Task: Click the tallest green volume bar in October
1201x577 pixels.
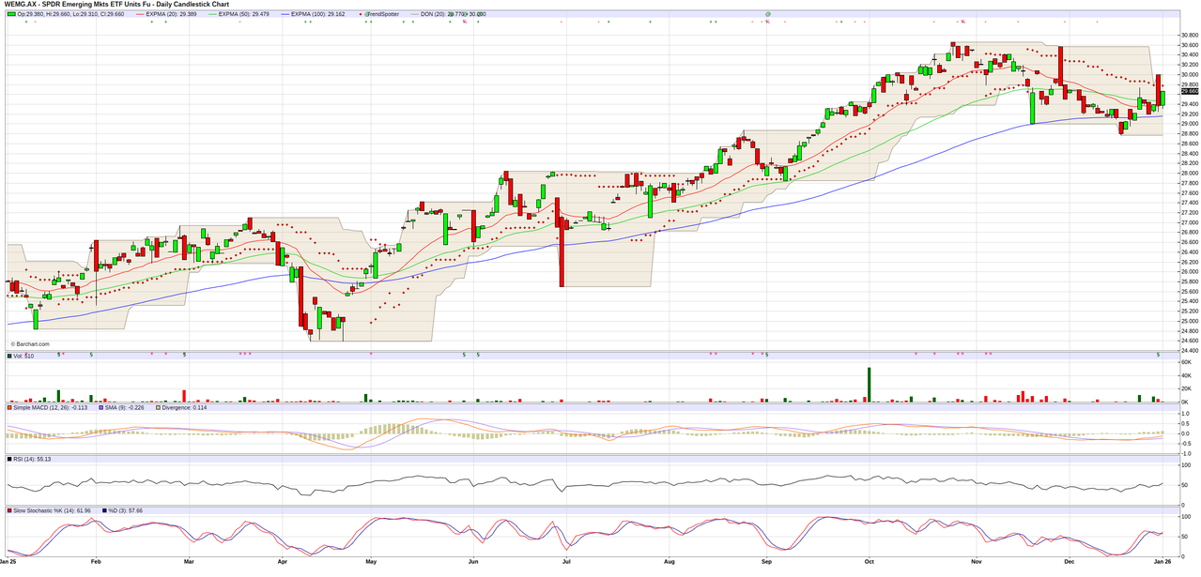Action: pos(869,385)
